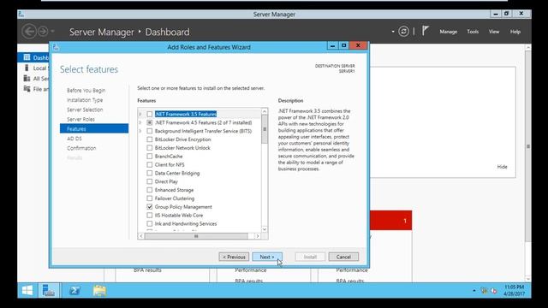
Task: Click features list vertical scrollbar thumb
Action: coord(265,129)
